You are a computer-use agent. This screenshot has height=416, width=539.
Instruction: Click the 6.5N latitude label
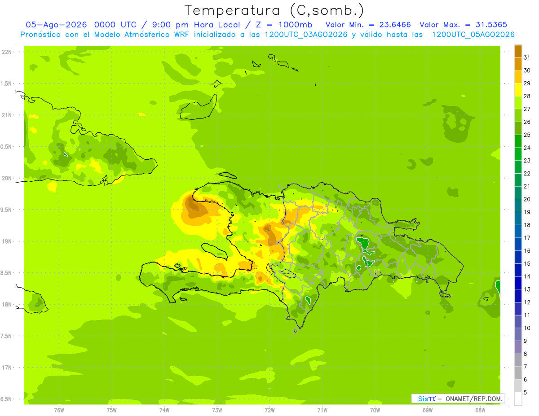coord(7,399)
